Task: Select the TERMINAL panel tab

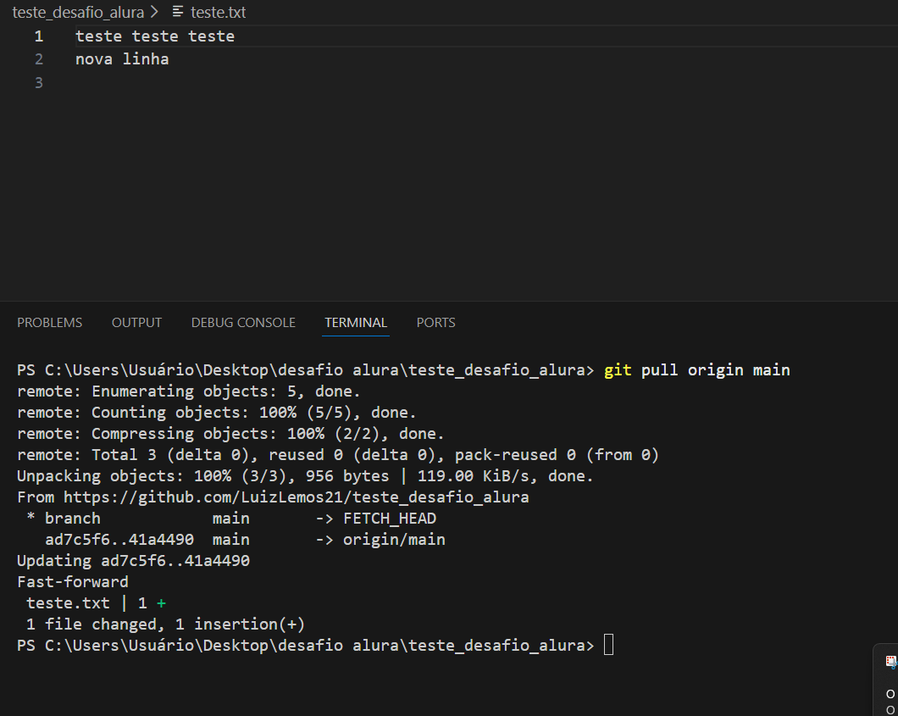Action: click(x=356, y=323)
